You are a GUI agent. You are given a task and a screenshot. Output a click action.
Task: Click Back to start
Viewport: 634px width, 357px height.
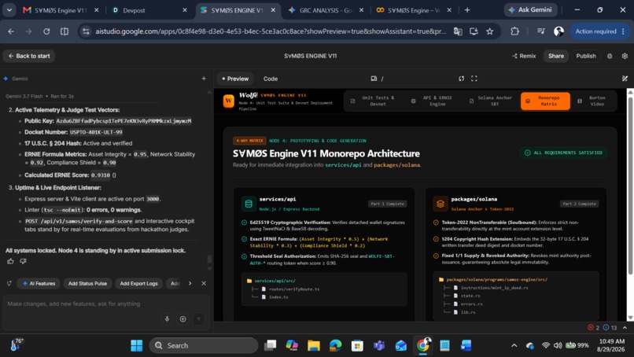(28, 56)
